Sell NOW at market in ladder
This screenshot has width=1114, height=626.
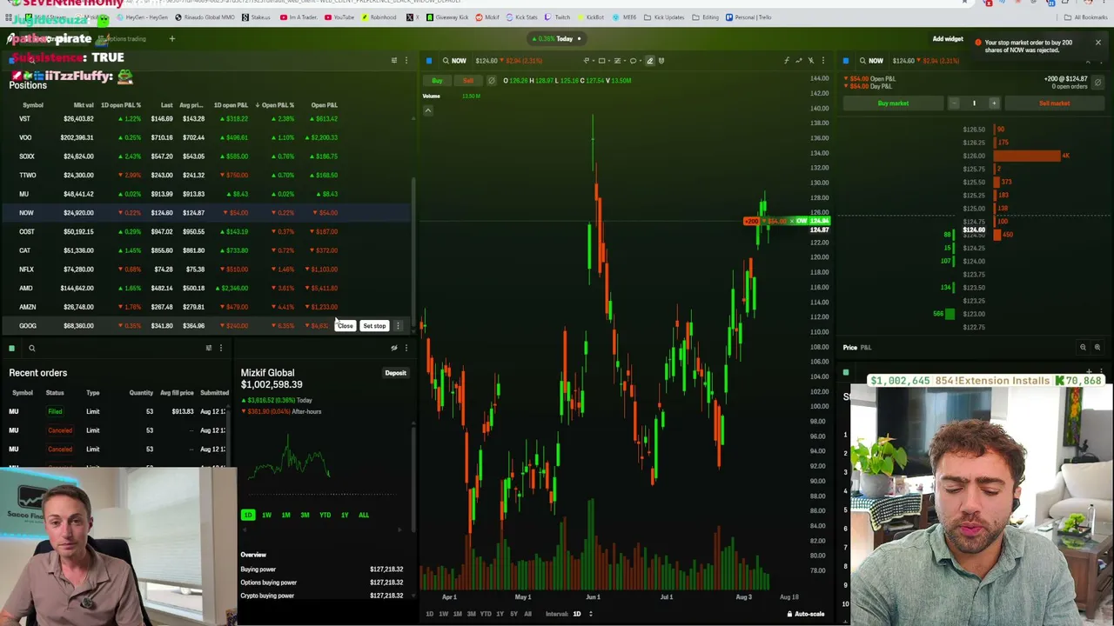click(1054, 103)
